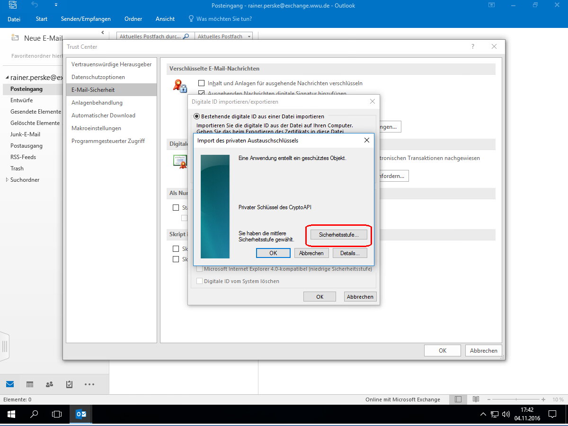Expand the Suchordner folder tree
This screenshot has height=426, width=568.
pyautogui.click(x=7, y=180)
